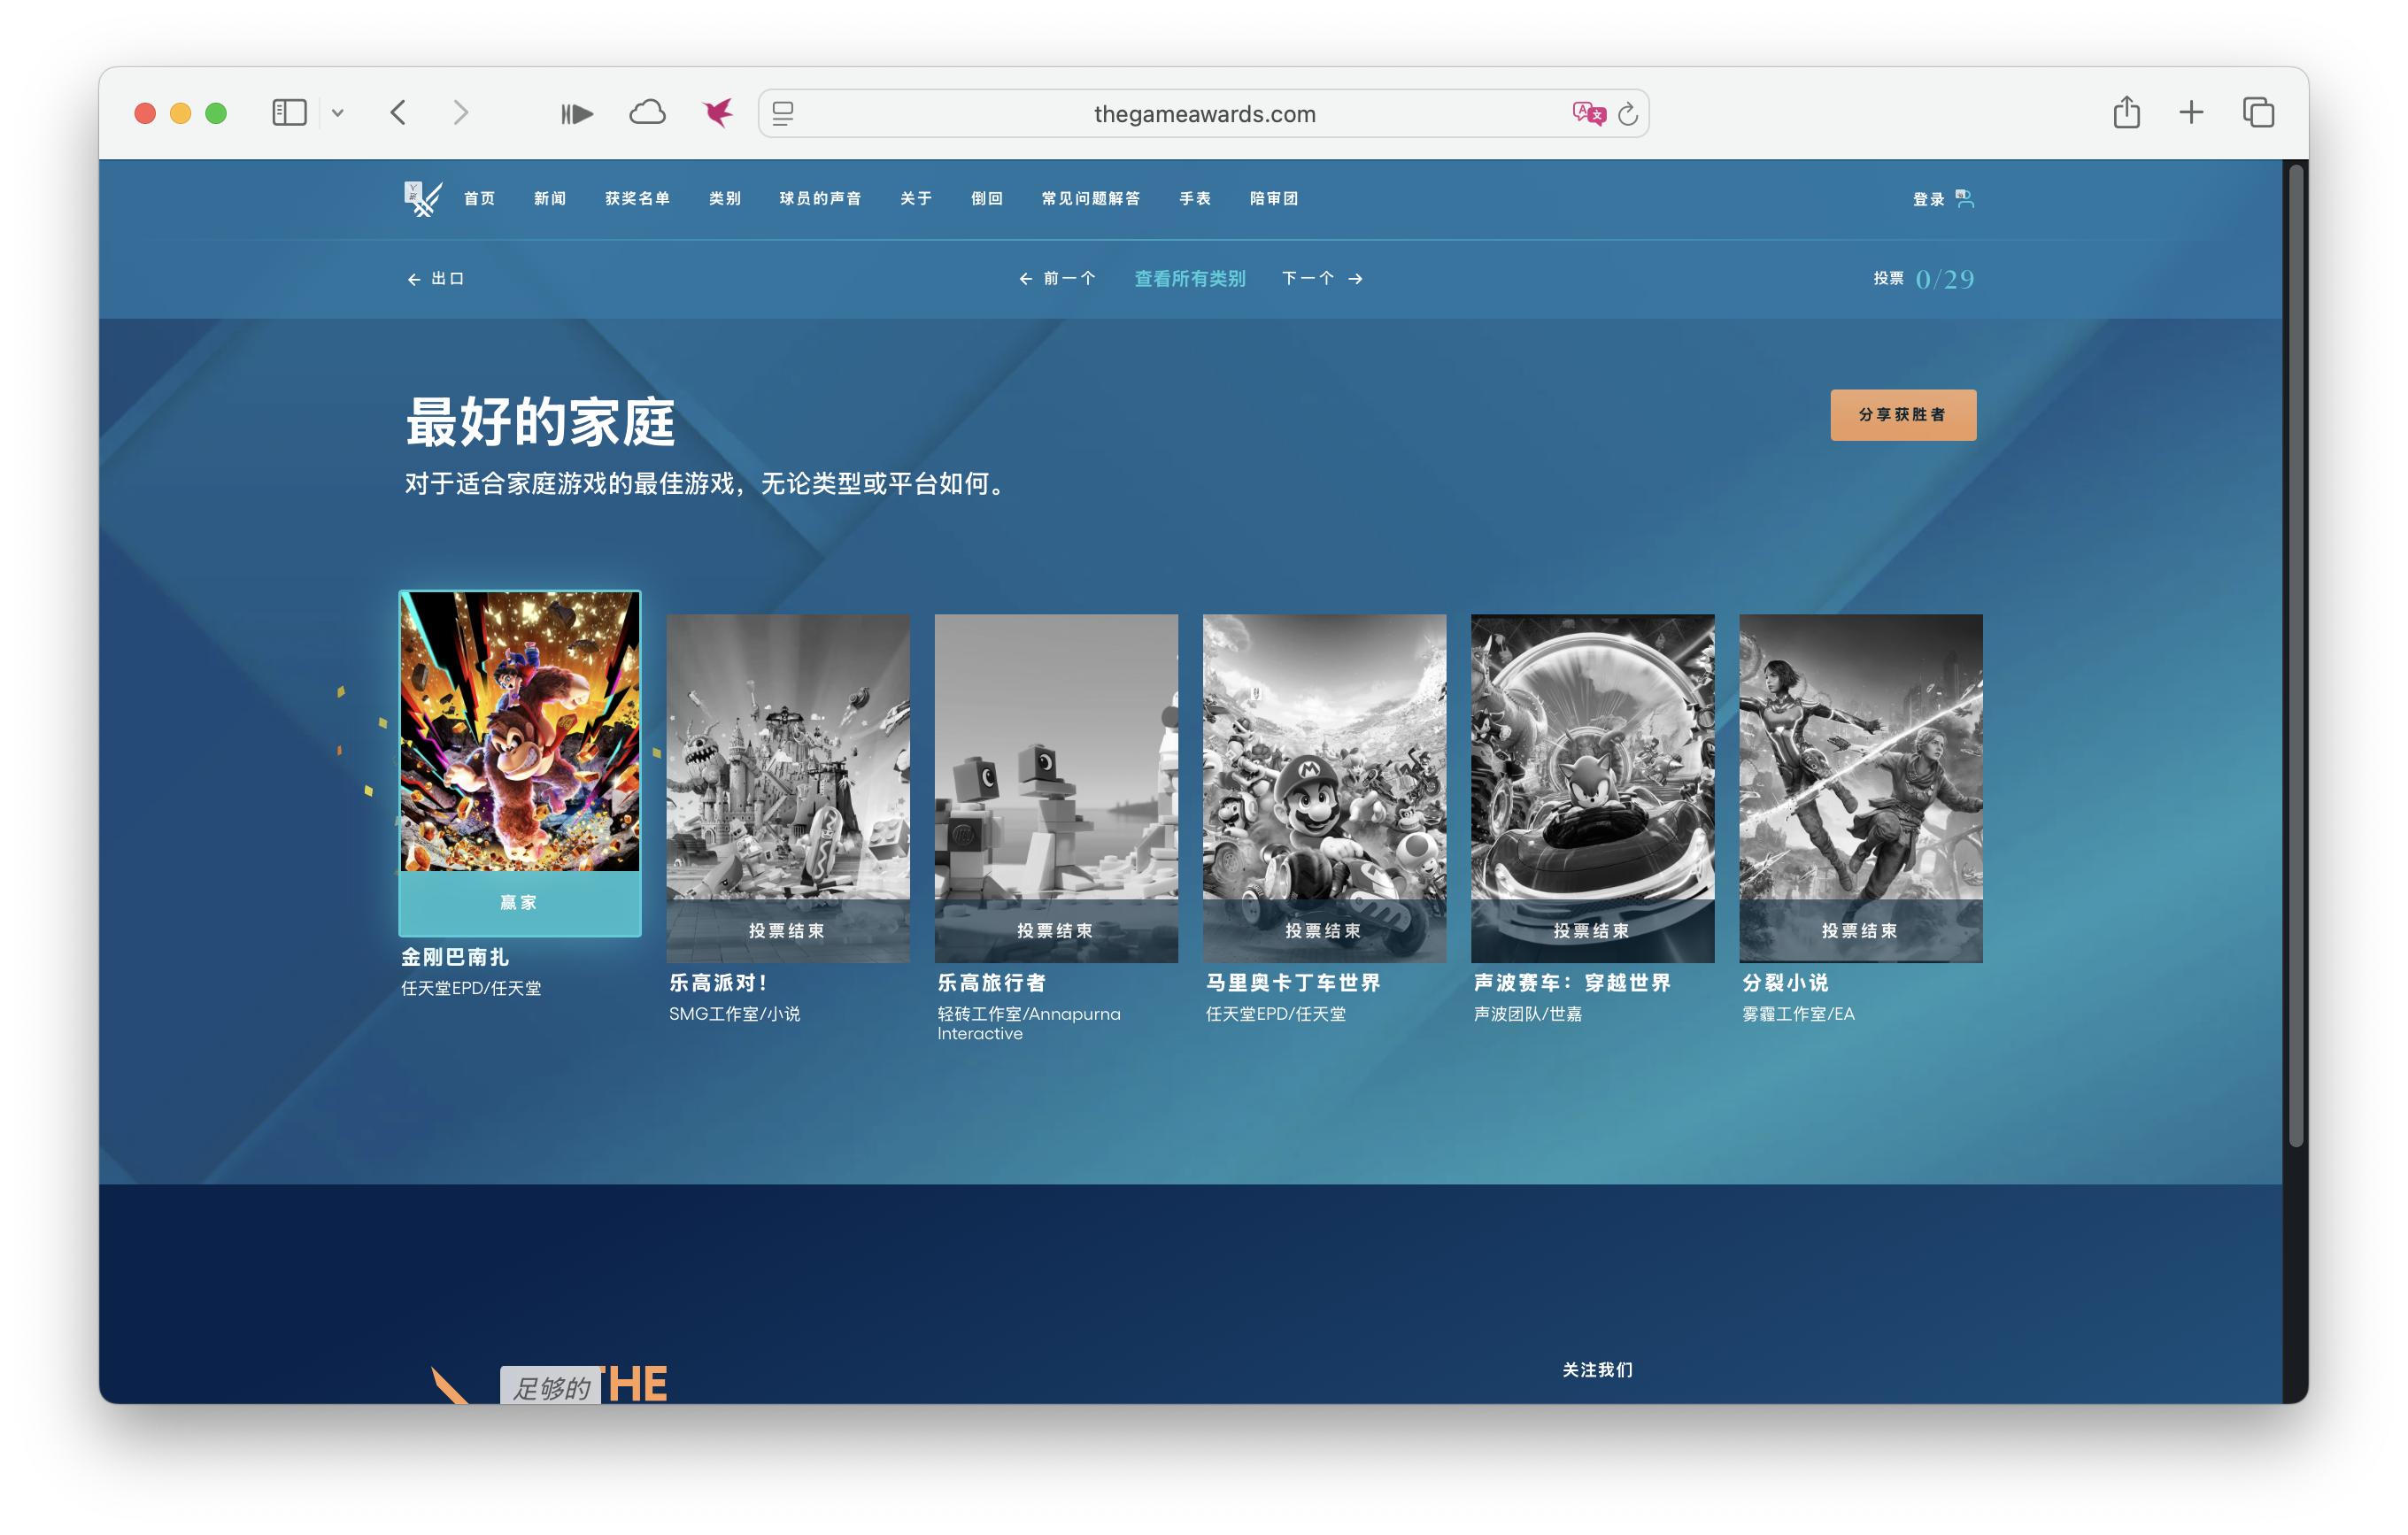Screen dimensions: 2408x1535
Task: Click the cloud icon in Safari toolbar
Action: click(x=647, y=112)
